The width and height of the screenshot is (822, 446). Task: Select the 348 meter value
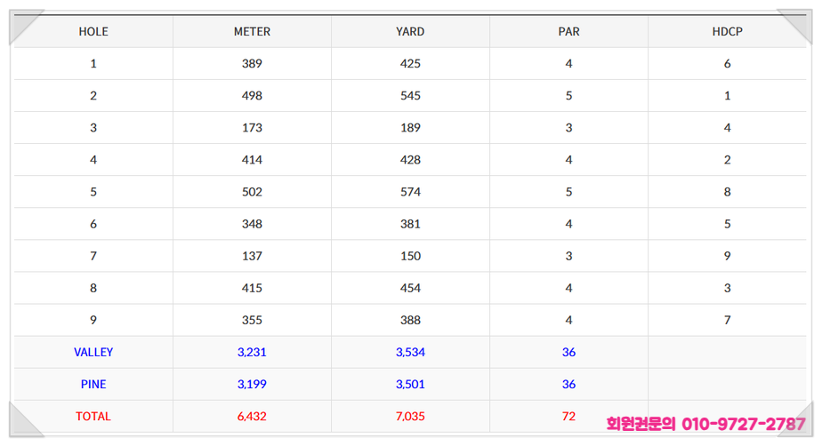[x=252, y=224]
